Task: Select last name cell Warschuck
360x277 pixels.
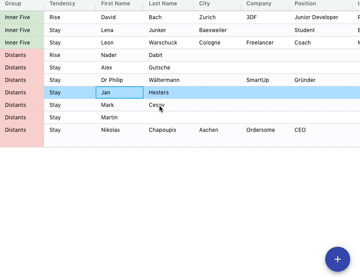Action: tap(168, 43)
